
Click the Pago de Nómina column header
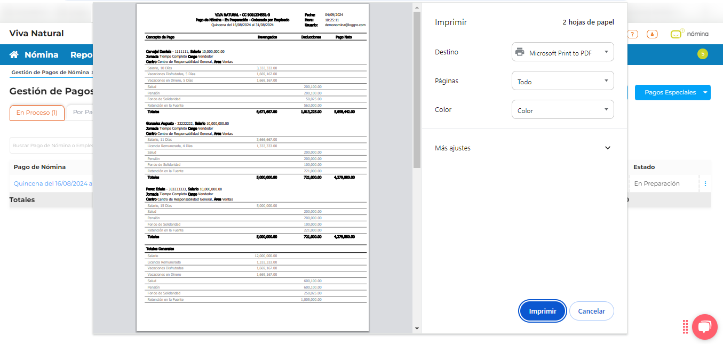coord(40,167)
